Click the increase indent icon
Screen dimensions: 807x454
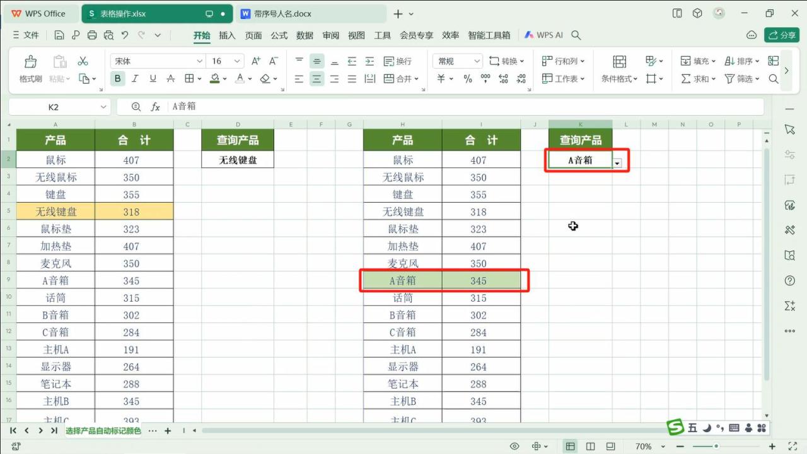coord(370,61)
